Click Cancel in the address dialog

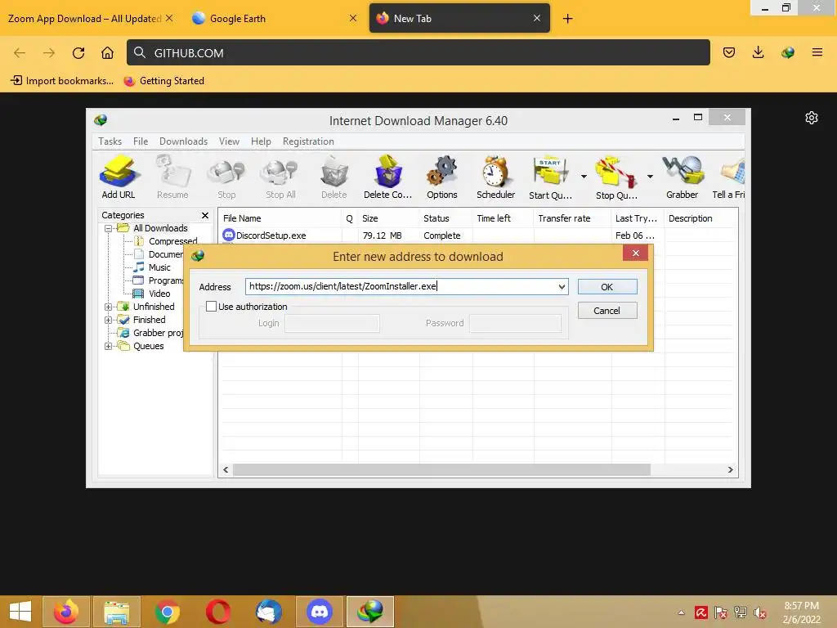[607, 311]
